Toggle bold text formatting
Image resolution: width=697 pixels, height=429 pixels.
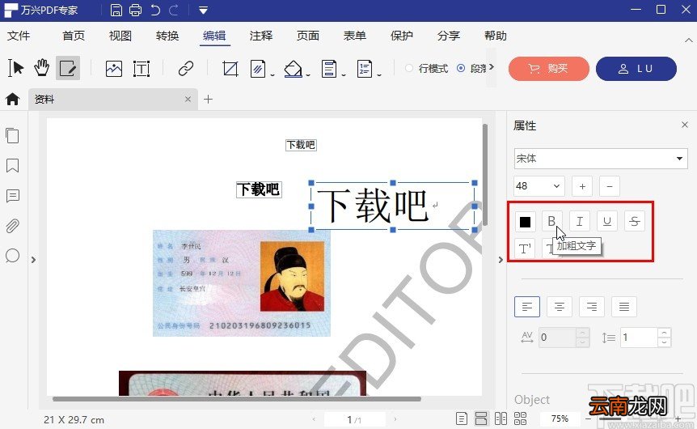[551, 221]
